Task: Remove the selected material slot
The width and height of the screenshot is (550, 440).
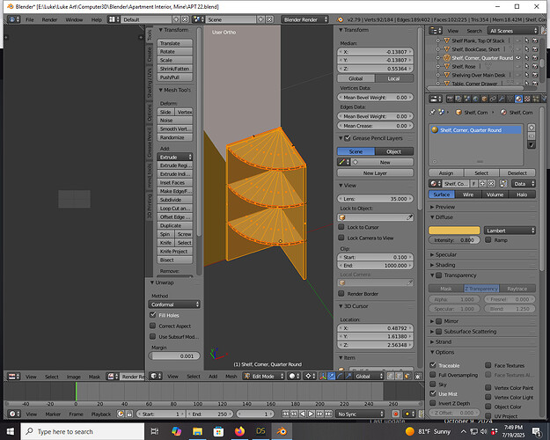Action: (532, 136)
